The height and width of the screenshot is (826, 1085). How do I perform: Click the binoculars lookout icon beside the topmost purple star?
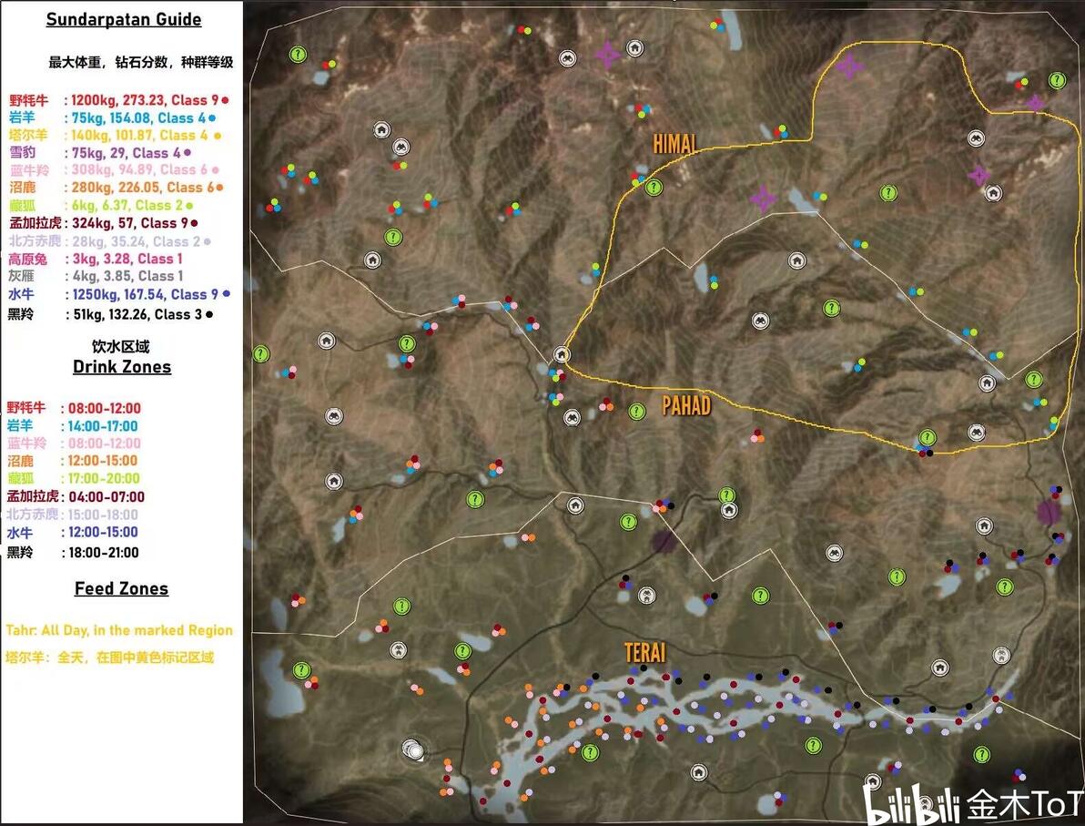tap(567, 58)
